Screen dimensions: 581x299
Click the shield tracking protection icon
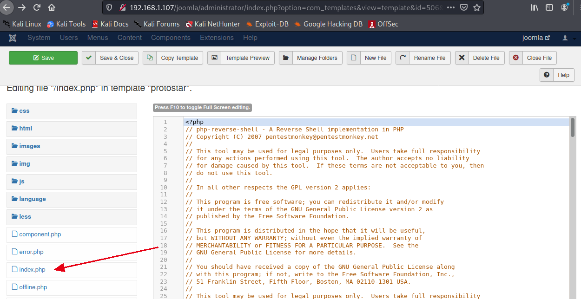tap(109, 7)
